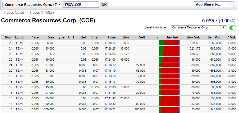Image resolution: width=239 pixels, height=113 pixels.
Task: Toggle the green Level 3 Montage switch
Action: 233,28
